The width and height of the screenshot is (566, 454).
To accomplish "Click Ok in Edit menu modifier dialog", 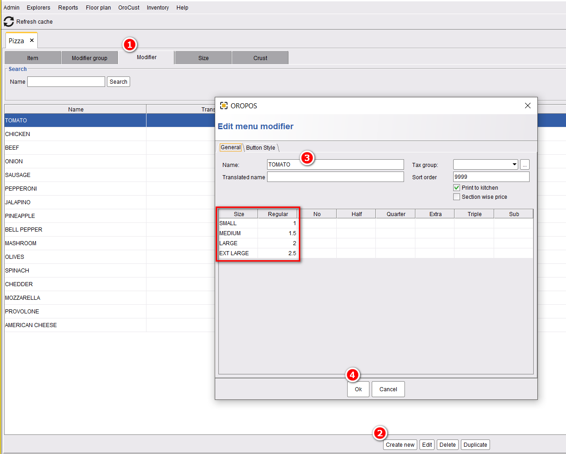I will point(359,389).
